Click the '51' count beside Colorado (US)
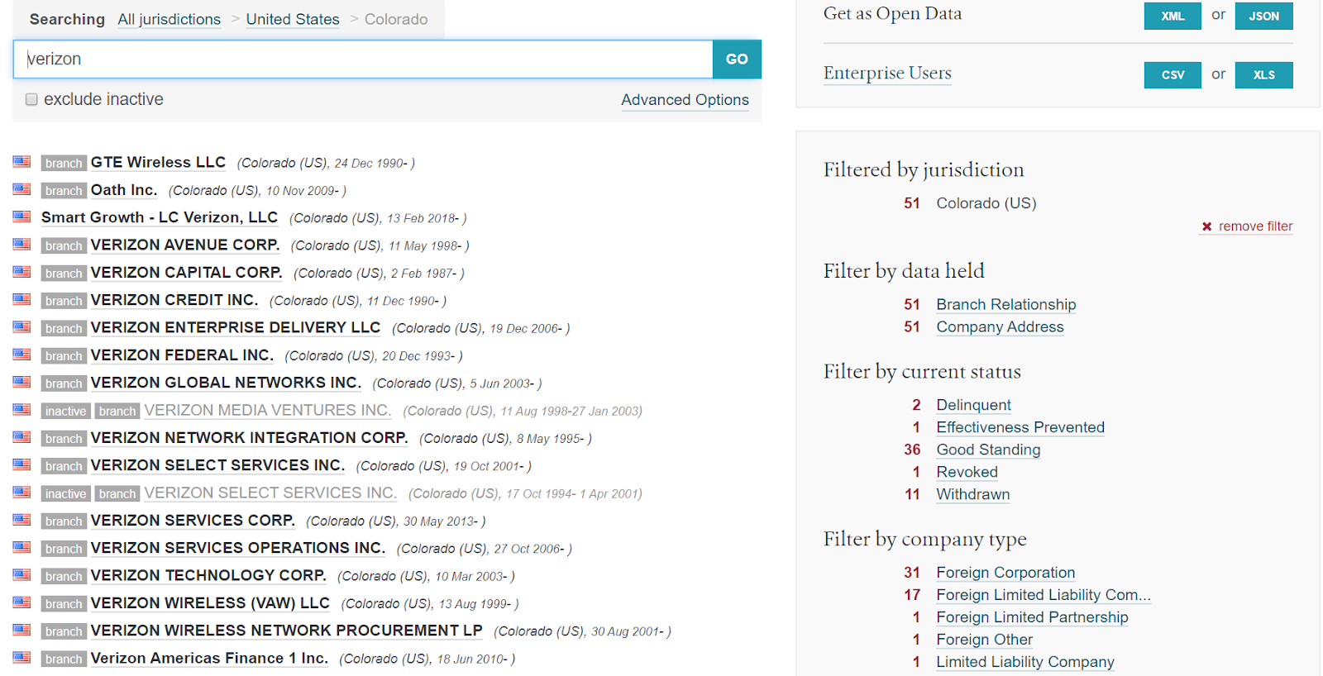Image resolution: width=1323 pixels, height=676 pixels. (x=911, y=203)
